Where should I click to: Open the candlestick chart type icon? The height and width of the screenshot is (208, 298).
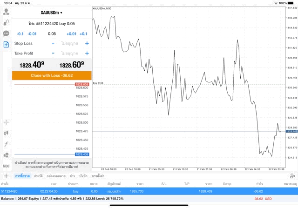6,133
